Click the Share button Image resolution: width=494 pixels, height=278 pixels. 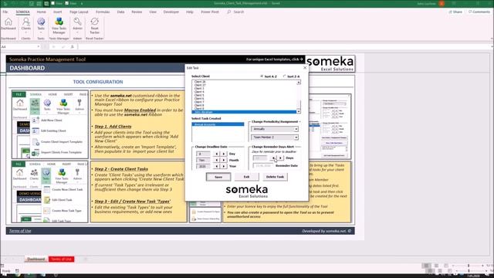click(x=455, y=12)
